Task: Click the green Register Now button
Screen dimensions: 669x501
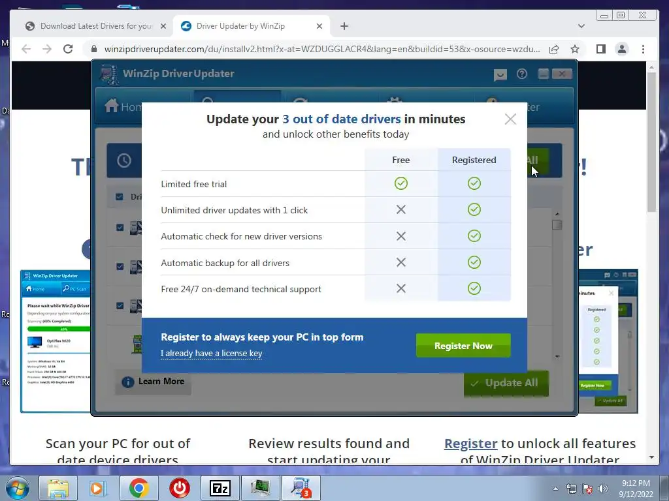Action: pos(463,346)
